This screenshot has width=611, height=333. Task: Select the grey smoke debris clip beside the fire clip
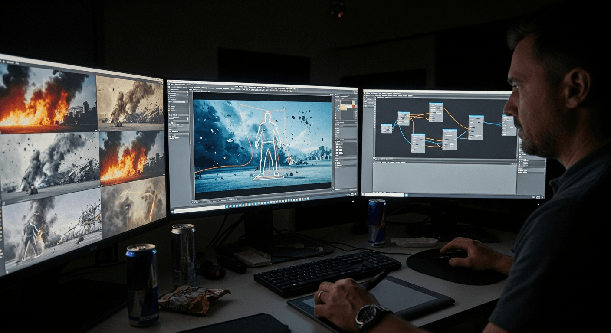point(130,103)
